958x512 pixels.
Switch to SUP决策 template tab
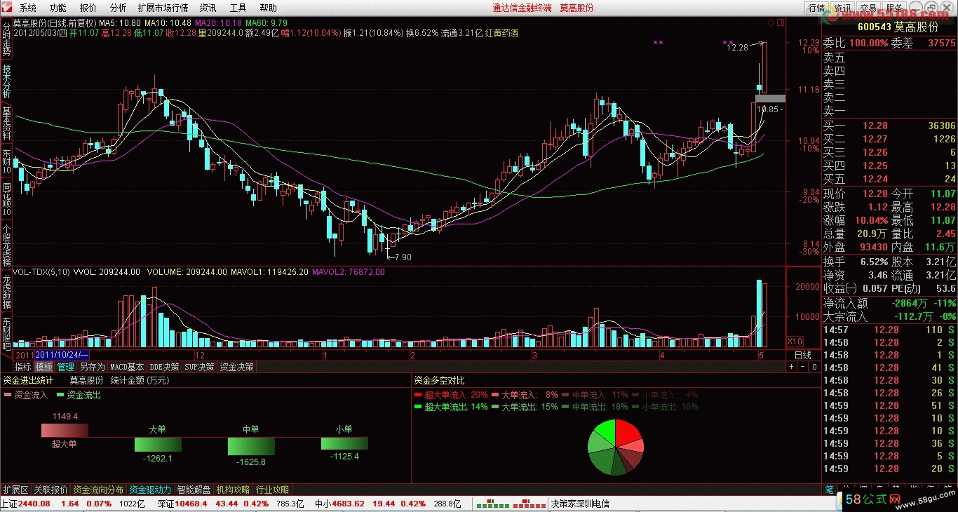pyautogui.click(x=200, y=367)
